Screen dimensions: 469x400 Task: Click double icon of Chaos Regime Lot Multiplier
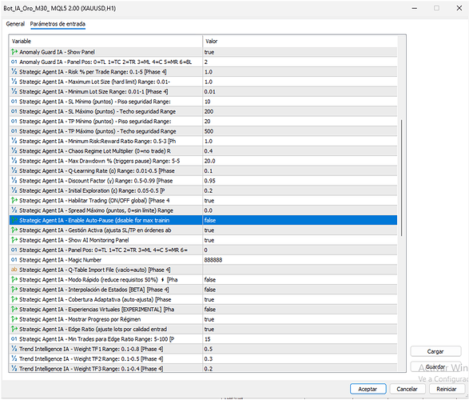[14, 150]
